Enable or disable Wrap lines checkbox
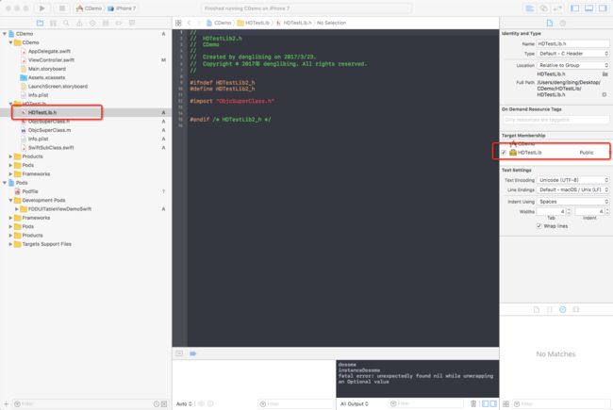The width and height of the screenshot is (613, 410). pos(539,226)
